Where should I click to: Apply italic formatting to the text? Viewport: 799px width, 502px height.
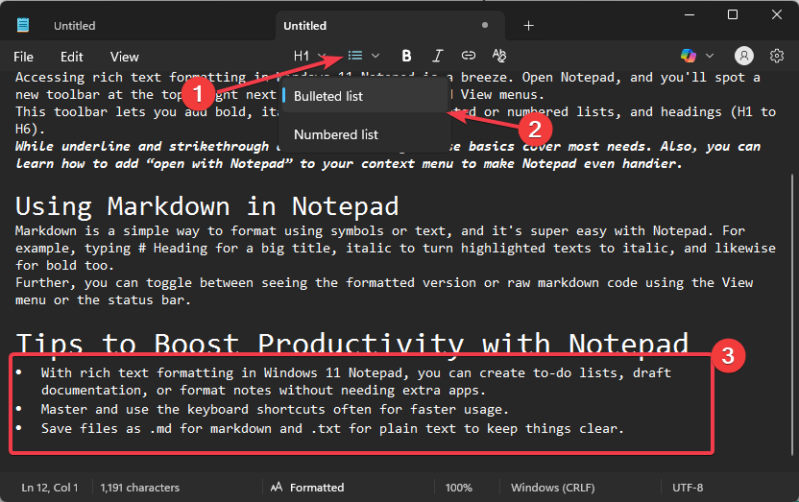(438, 56)
